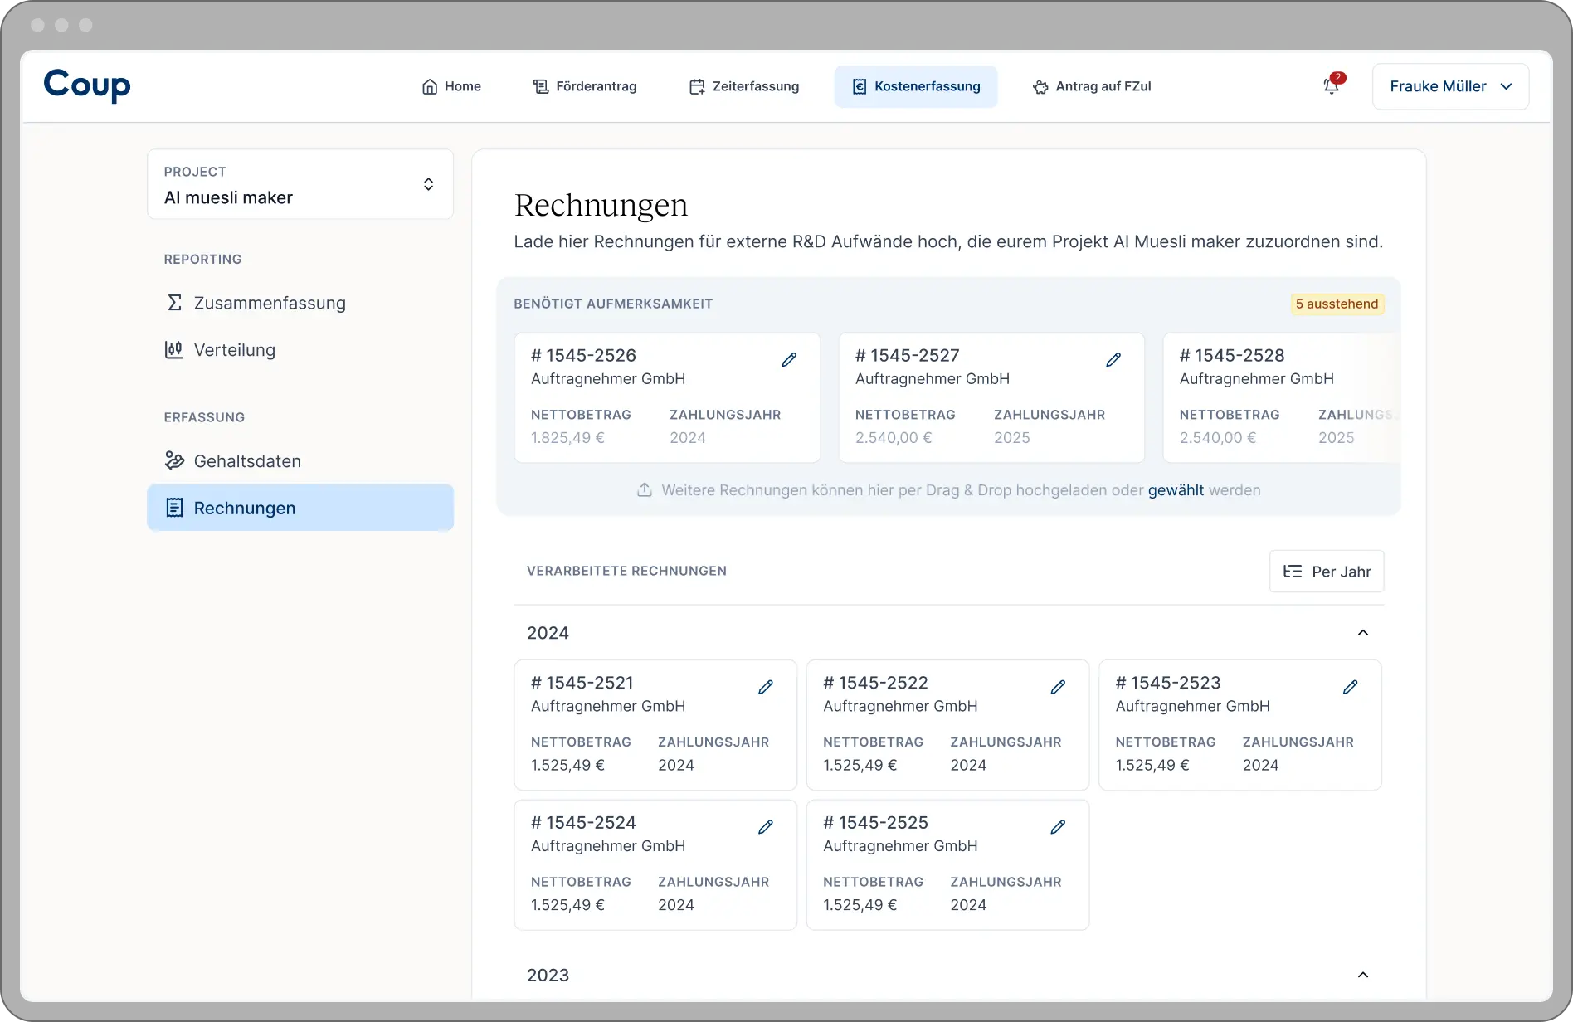1573x1022 pixels.
Task: Open the Project selector AI muesli maker
Action: (300, 184)
